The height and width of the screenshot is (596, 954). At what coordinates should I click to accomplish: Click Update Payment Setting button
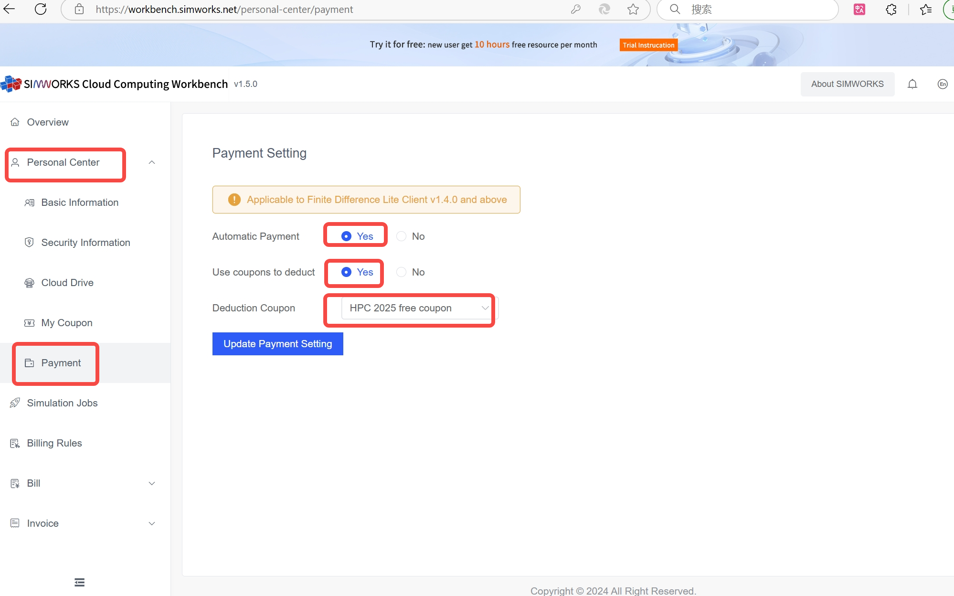277,344
